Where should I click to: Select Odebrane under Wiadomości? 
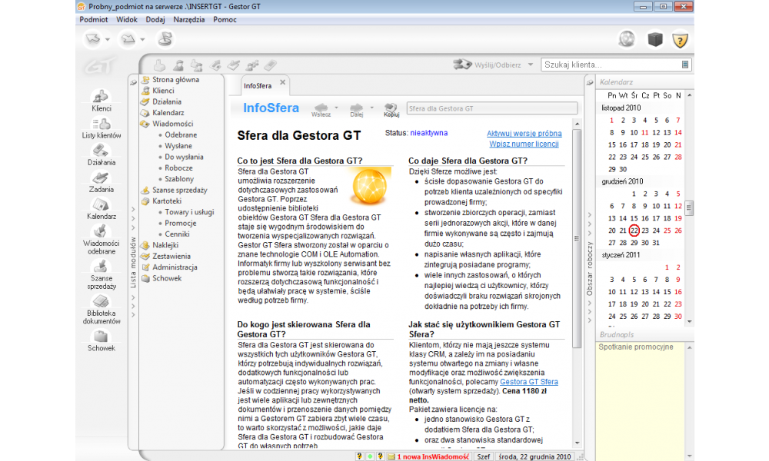coord(181,134)
